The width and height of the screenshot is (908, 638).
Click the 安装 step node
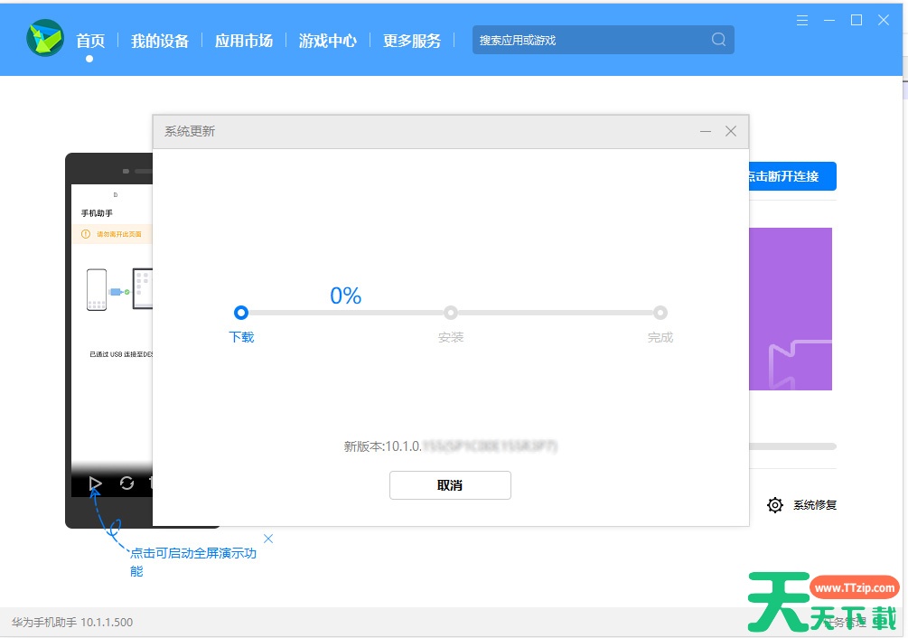point(451,313)
